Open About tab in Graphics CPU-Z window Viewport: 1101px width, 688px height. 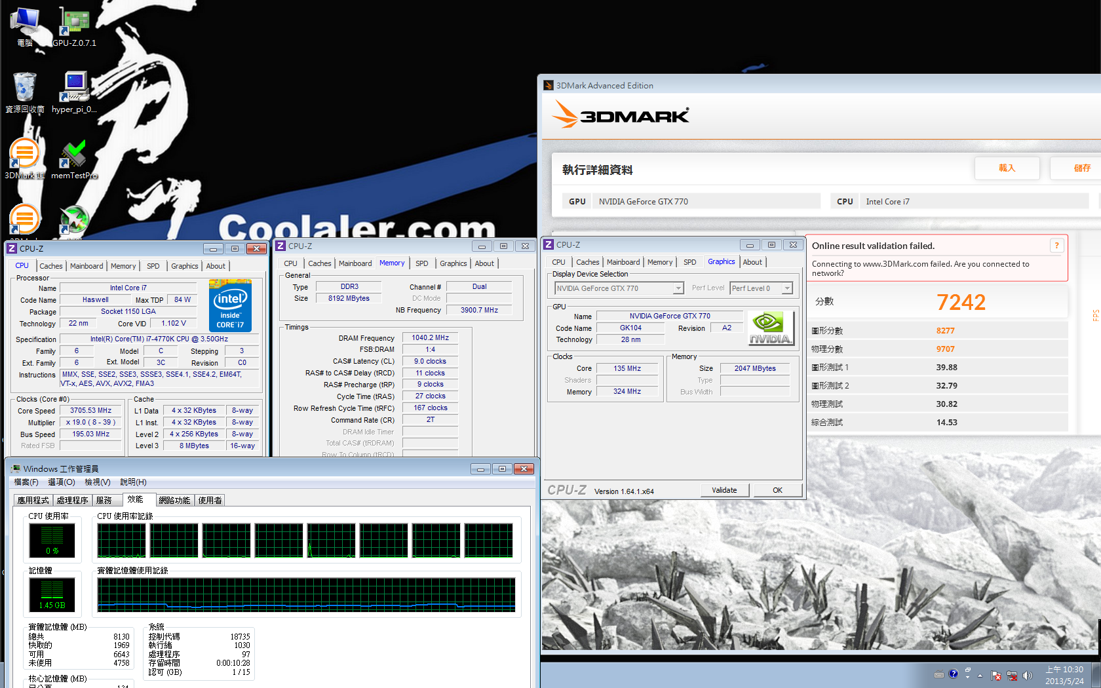[752, 262]
